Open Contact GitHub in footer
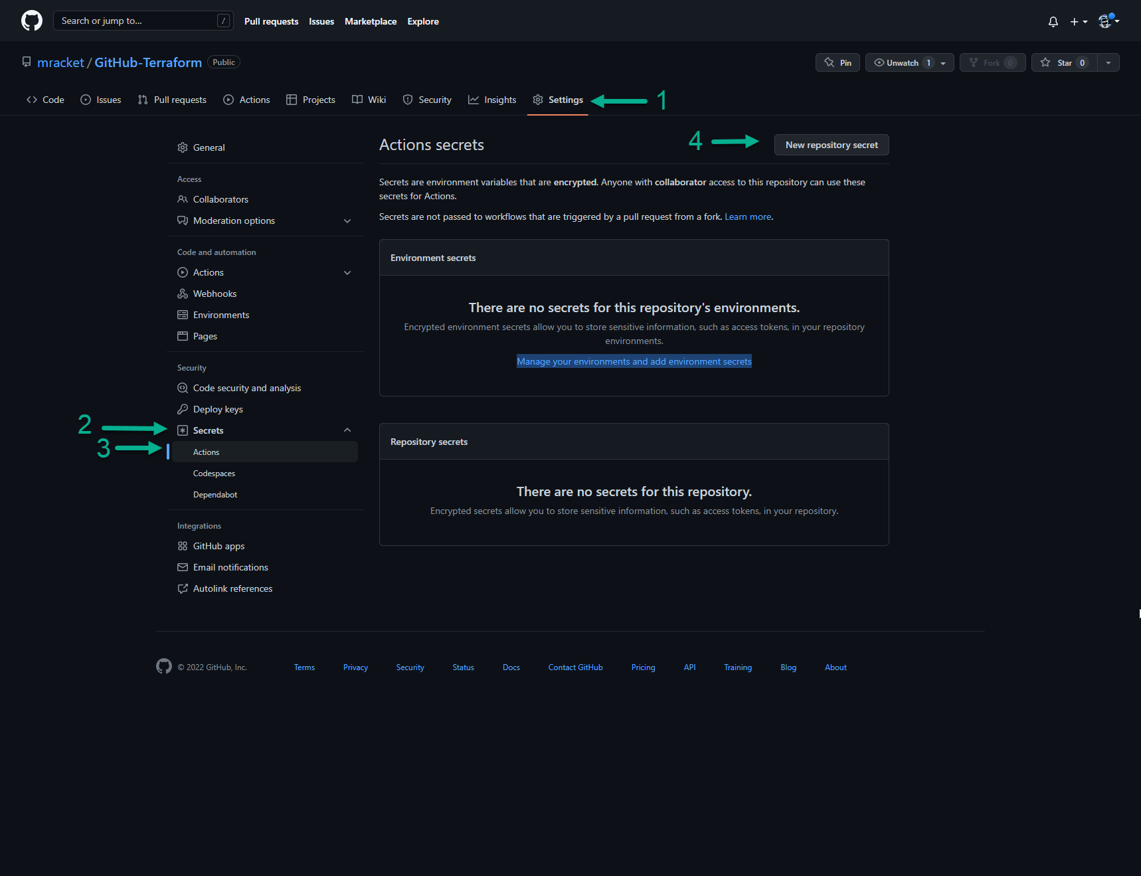This screenshot has width=1141, height=876. point(575,667)
